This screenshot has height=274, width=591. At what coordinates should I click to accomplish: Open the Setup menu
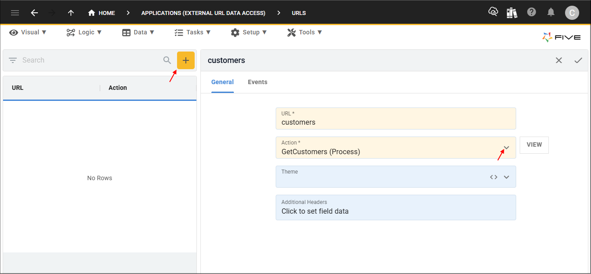[249, 32]
